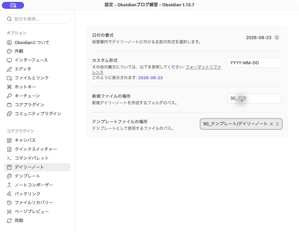Click the バックリンク link icon
Image resolution: width=299 pixels, height=232 pixels.
point(9,194)
